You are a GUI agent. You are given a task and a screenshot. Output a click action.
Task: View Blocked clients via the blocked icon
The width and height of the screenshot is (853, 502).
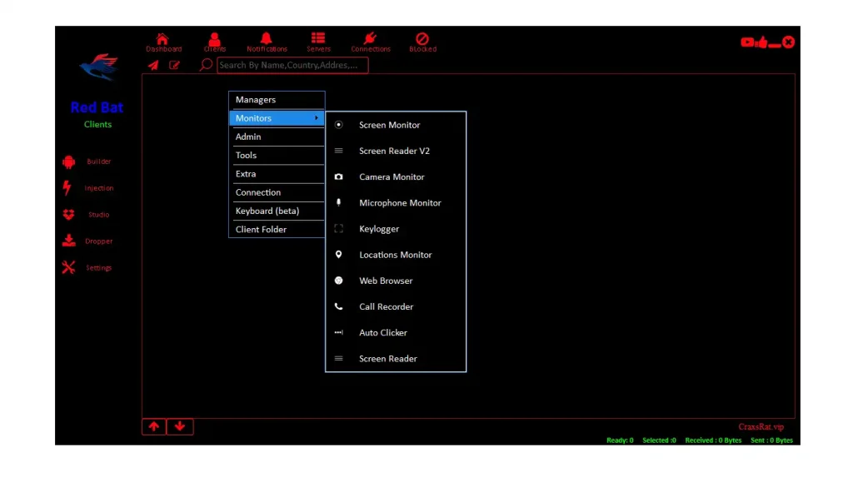point(422,38)
